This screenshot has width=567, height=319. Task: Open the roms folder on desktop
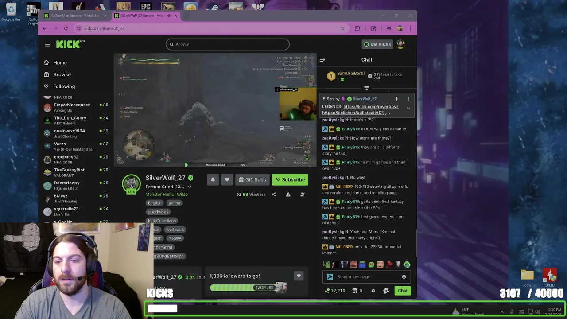click(x=527, y=278)
